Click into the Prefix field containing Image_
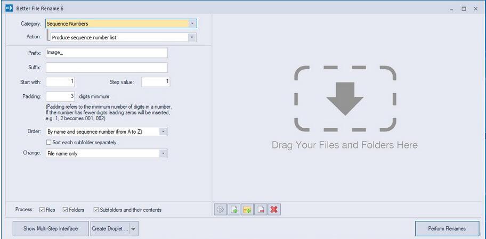Screen dimensions: 486x239 [x=107, y=53]
